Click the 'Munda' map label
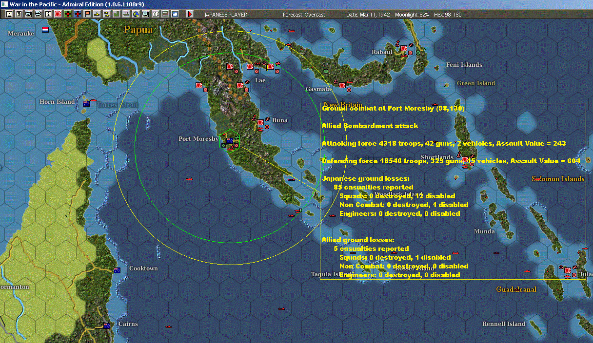 [x=485, y=231]
